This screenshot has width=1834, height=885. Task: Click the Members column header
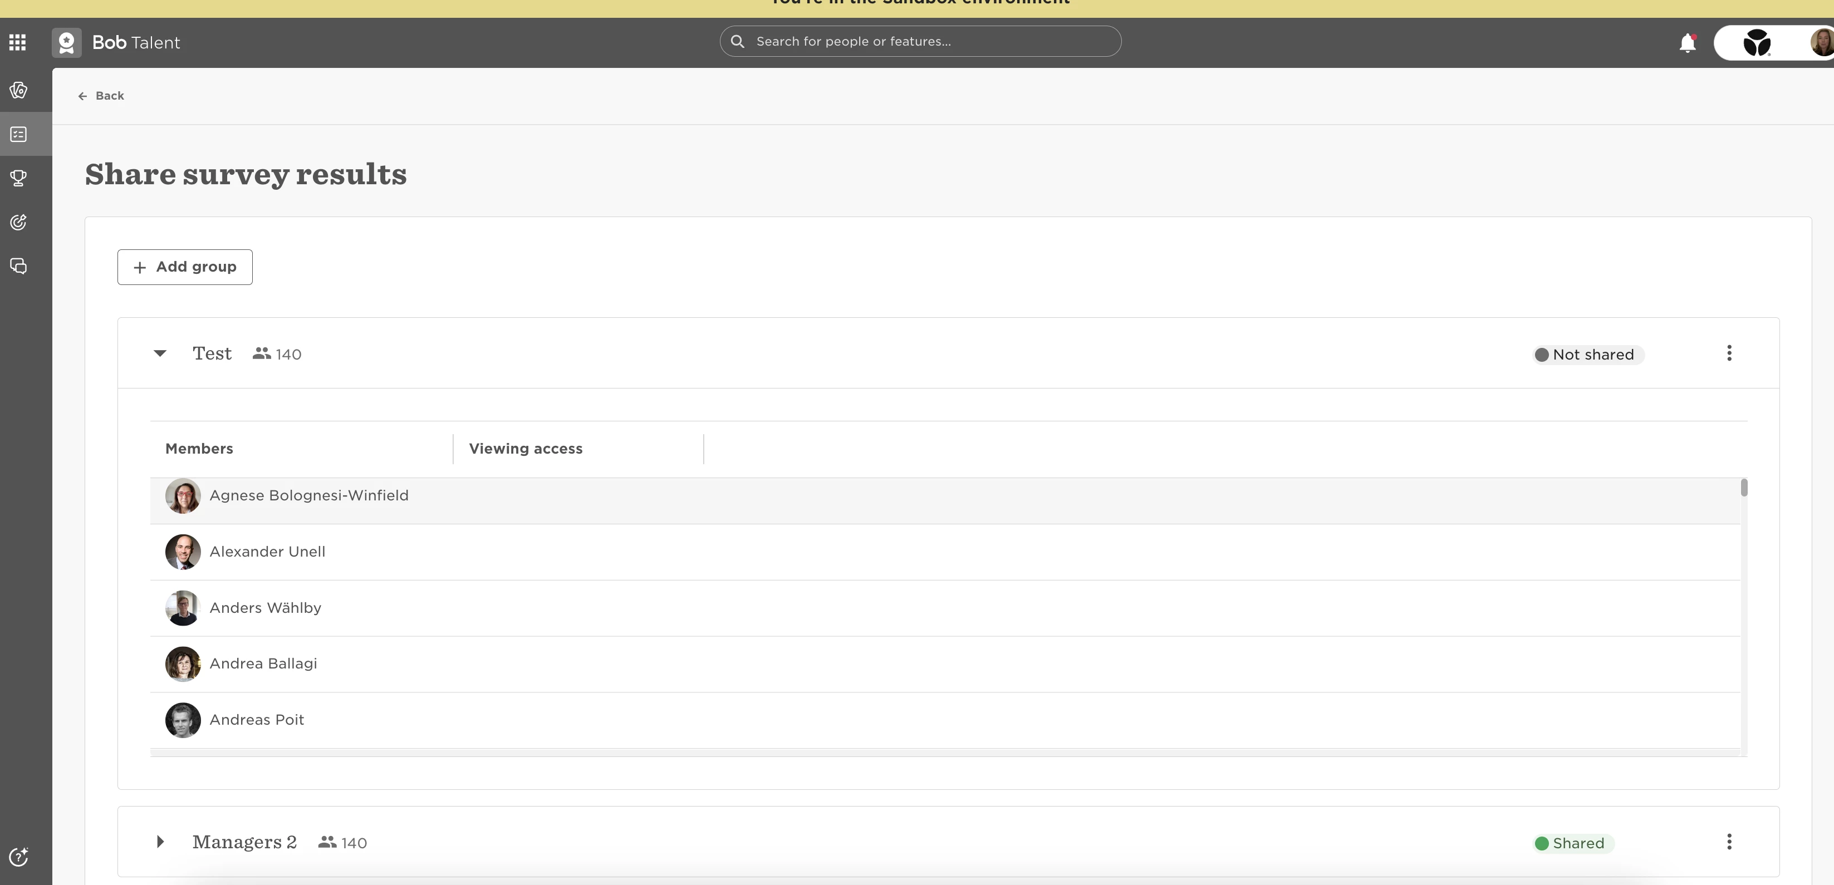click(199, 449)
